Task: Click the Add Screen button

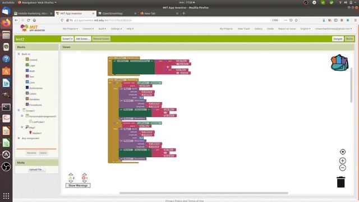Action: [82, 39]
